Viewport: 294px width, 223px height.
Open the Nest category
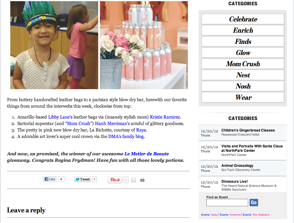243,75
